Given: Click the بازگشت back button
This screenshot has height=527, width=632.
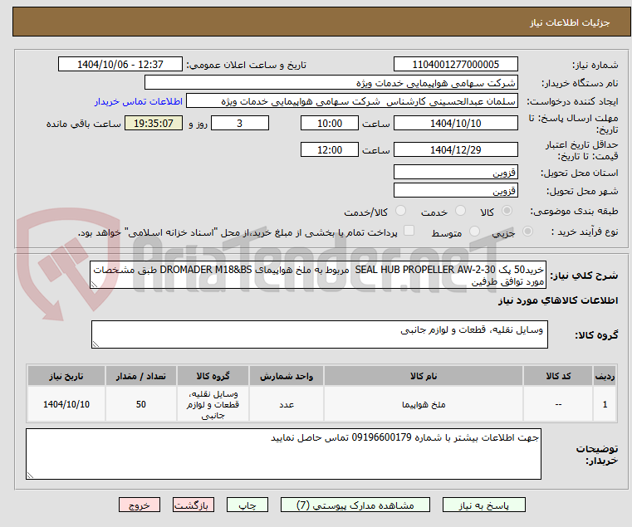Looking at the screenshot, I should 193,505.
